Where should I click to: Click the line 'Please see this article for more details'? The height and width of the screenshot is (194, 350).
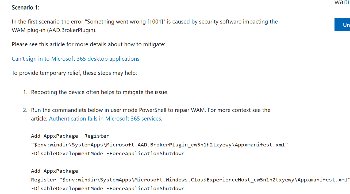point(88,44)
